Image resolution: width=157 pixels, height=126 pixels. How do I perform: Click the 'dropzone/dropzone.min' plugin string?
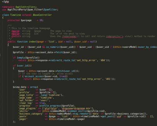(x=76, y=108)
